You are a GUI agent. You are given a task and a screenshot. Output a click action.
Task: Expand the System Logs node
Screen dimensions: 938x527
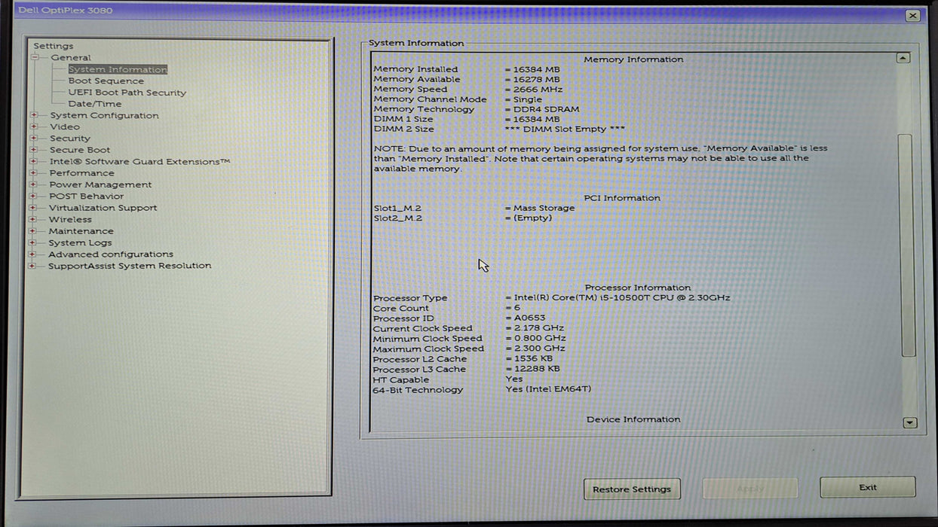pyautogui.click(x=32, y=242)
